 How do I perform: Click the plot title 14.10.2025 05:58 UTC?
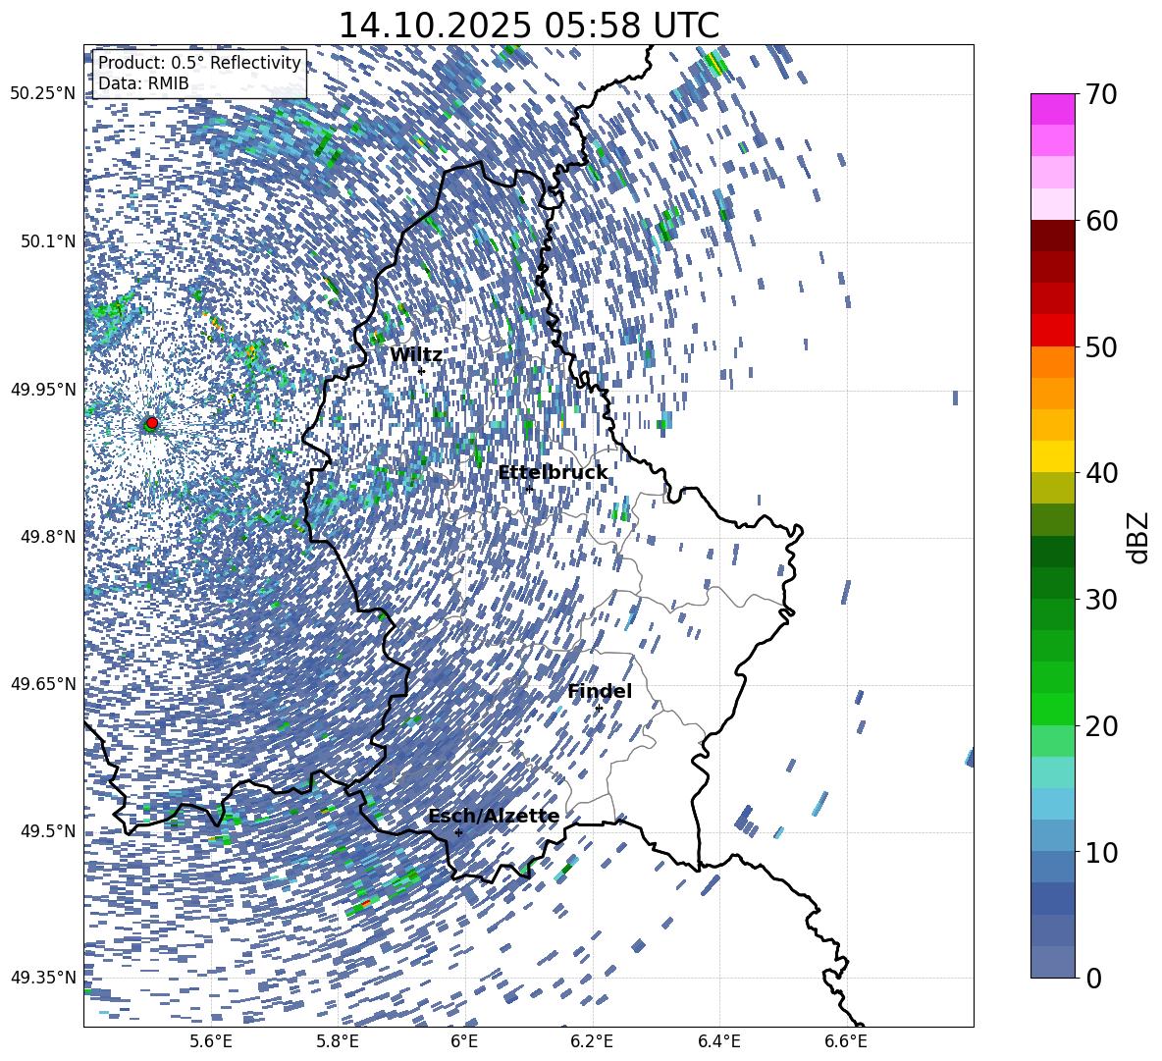[528, 26]
